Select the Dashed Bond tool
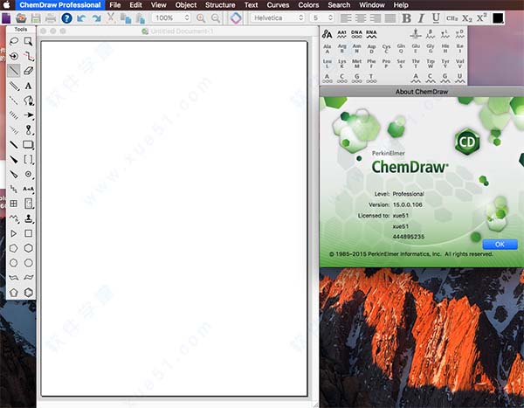524x408 pixels. [x=14, y=100]
